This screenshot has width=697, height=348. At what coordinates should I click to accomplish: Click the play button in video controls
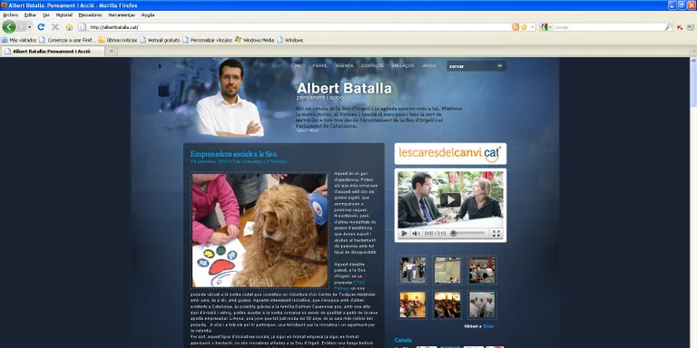tap(404, 234)
